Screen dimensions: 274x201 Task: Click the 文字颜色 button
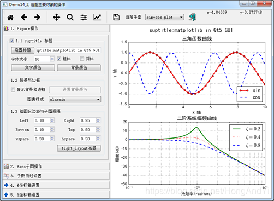click(x=33, y=67)
